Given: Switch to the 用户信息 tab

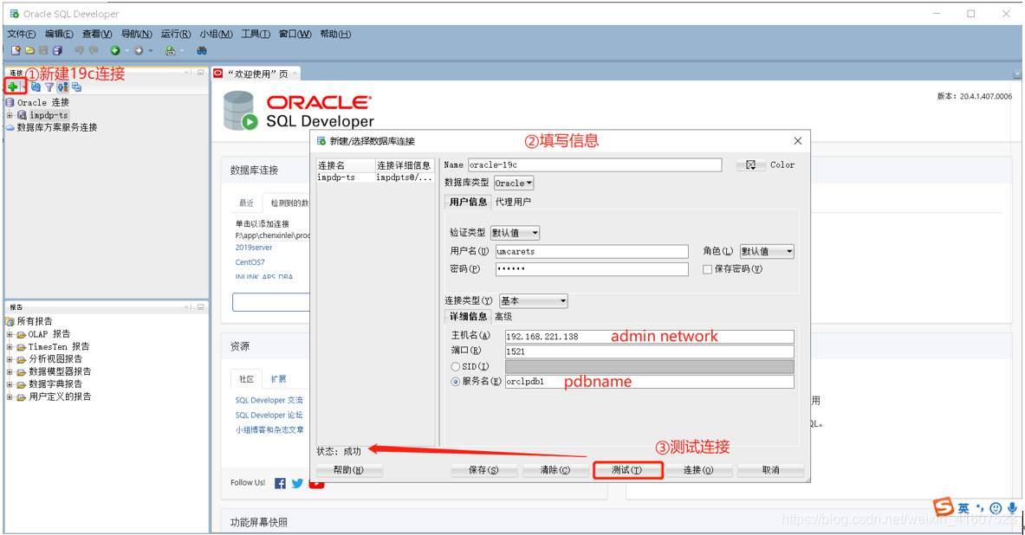Looking at the screenshot, I should pos(468,202).
